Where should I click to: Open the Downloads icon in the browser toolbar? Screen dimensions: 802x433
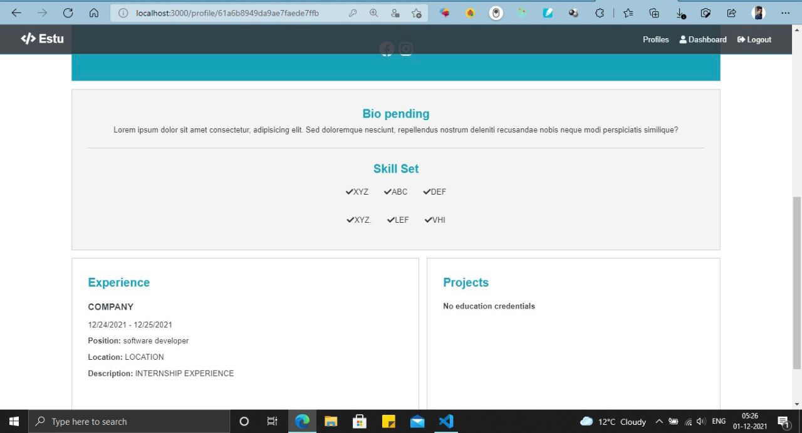pos(680,13)
